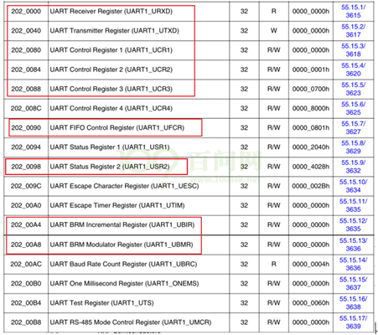Select address cell 202_00B4
The height and width of the screenshot is (335, 378).
click(26, 303)
